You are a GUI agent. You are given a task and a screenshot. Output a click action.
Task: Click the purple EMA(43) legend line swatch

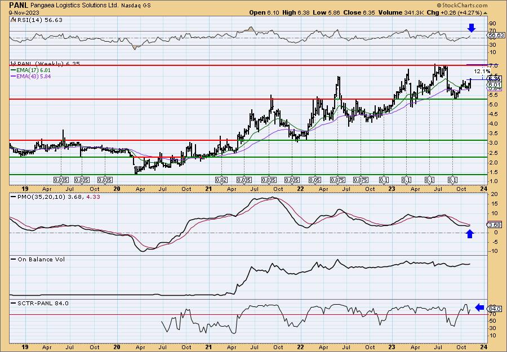coord(14,77)
